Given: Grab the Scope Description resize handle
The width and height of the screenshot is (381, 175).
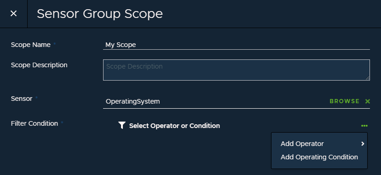Looking at the screenshot, I should [x=367, y=78].
